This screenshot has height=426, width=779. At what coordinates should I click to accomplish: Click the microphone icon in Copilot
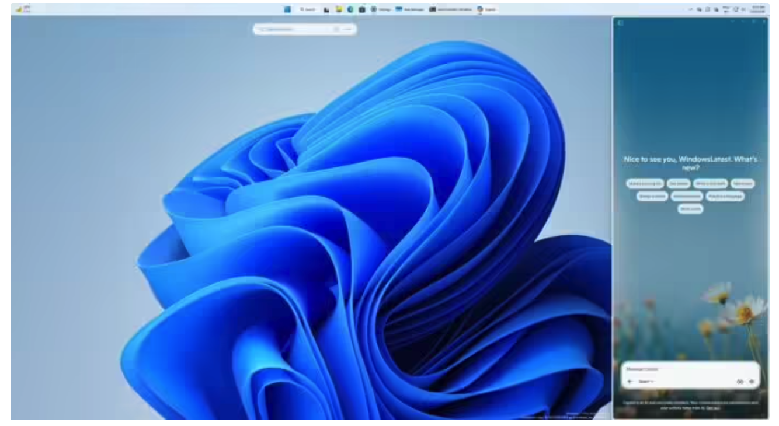point(752,382)
